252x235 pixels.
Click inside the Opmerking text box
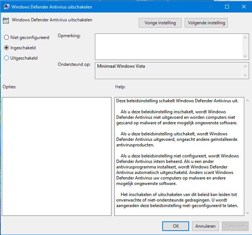tap(168, 47)
